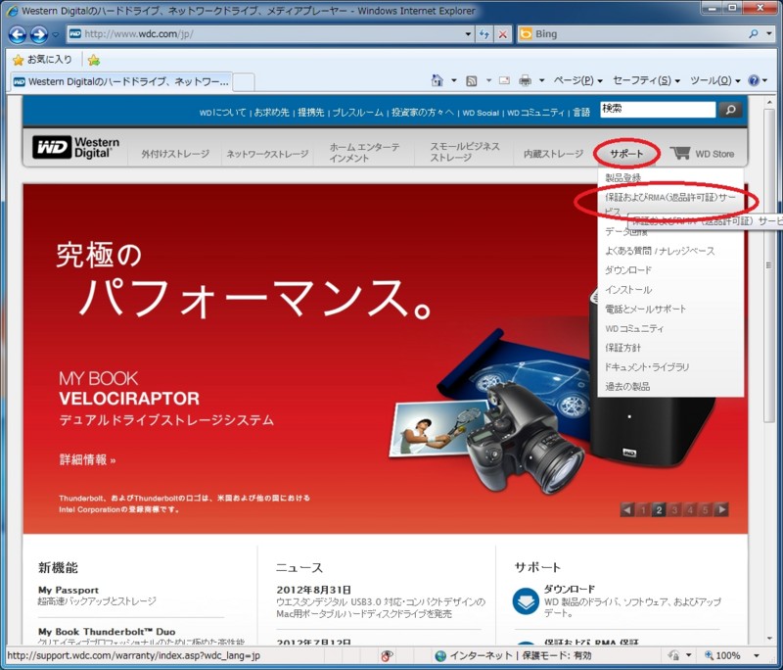
Task: Open the zoom level 100% dropdown
Action: (x=757, y=655)
